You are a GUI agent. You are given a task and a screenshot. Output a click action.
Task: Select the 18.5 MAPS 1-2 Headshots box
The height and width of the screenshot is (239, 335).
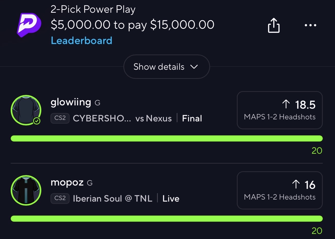pos(280,110)
